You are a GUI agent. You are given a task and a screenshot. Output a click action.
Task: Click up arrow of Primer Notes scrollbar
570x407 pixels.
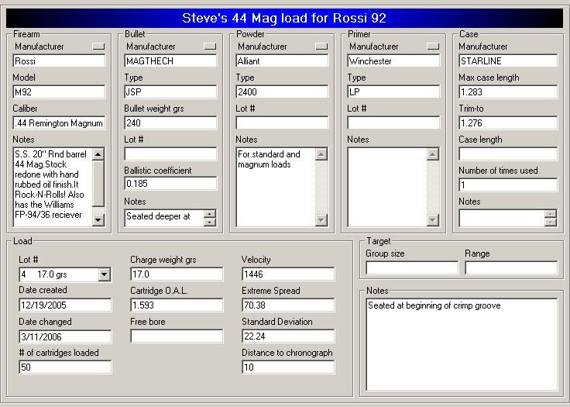(433, 154)
